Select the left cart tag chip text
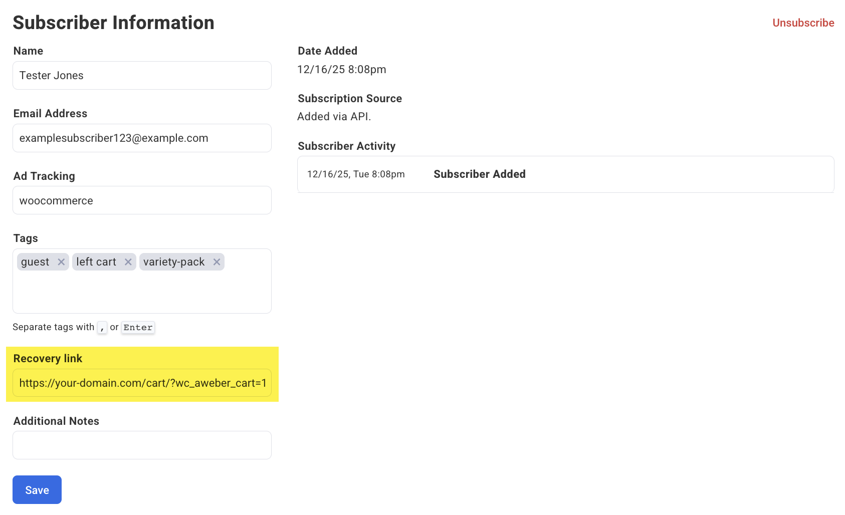Image resolution: width=845 pixels, height=515 pixels. [x=96, y=262]
